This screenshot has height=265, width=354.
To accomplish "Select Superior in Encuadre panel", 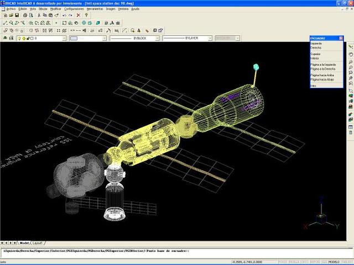I will point(315,54).
